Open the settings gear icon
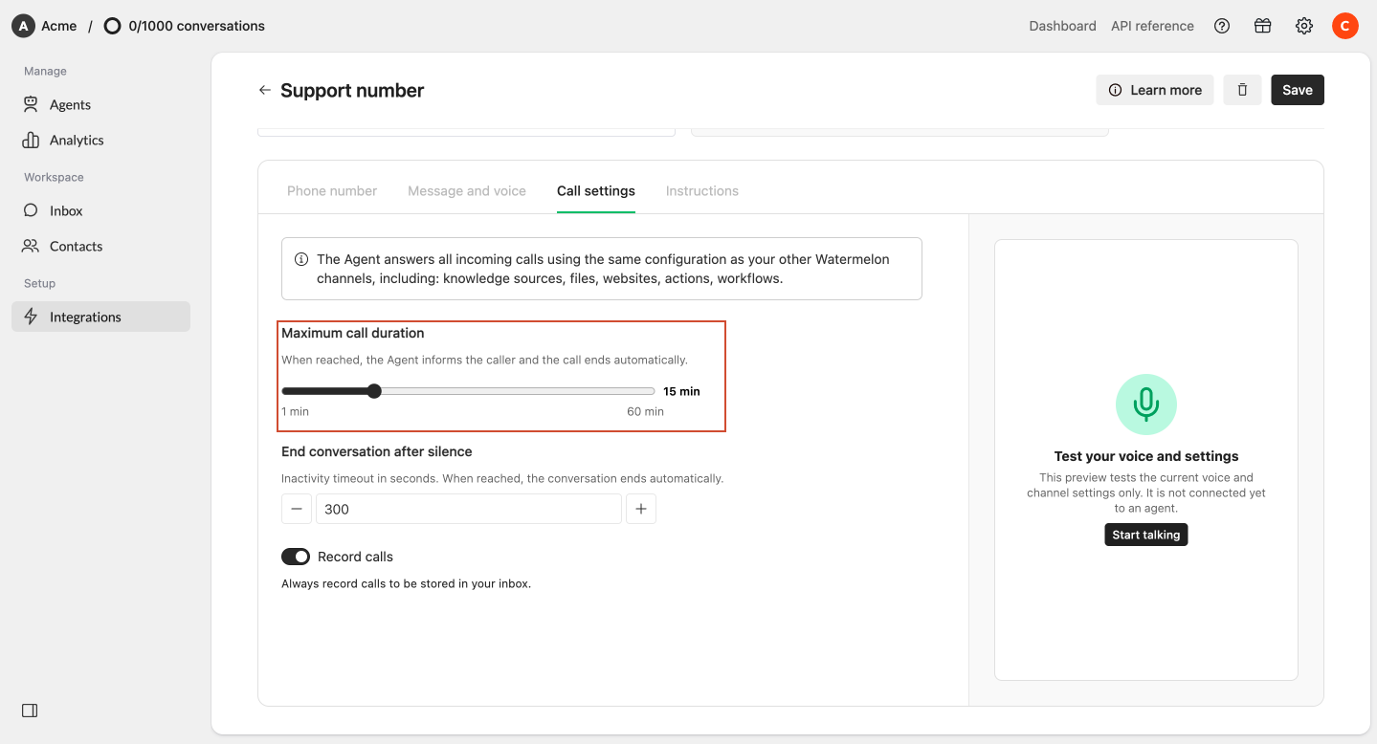This screenshot has width=1377, height=744. coord(1304,26)
